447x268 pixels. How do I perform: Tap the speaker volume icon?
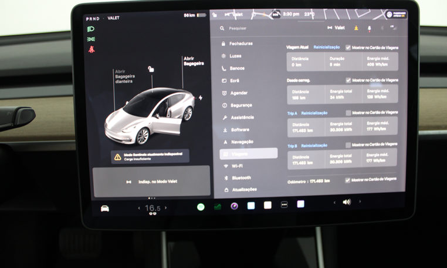coord(347,202)
